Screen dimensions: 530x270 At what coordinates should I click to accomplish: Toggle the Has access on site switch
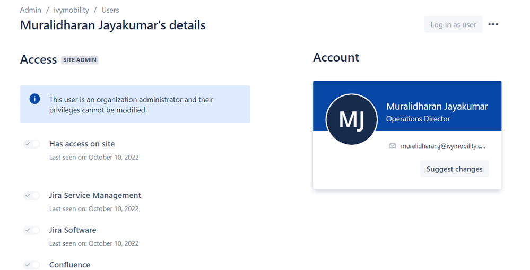tap(31, 144)
